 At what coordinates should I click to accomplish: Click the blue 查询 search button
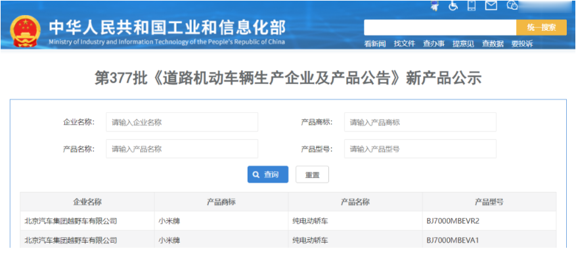point(268,175)
